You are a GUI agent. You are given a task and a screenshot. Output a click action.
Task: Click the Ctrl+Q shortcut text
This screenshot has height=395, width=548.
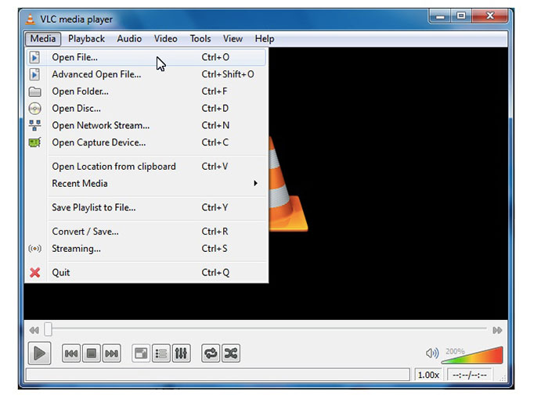pos(215,272)
